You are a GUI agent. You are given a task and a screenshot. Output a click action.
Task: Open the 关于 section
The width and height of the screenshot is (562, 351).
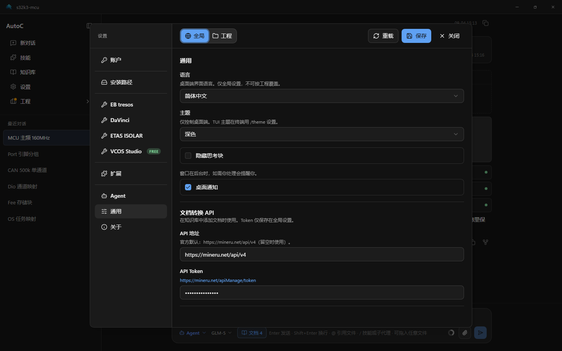tap(131, 227)
